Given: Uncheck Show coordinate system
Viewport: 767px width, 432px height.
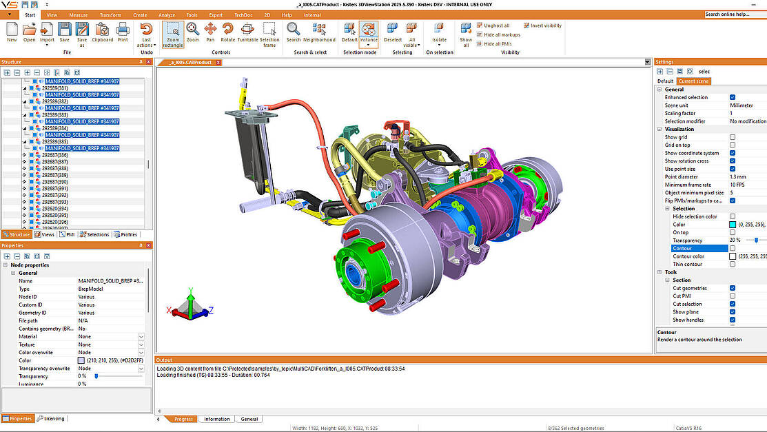Looking at the screenshot, I should coord(732,153).
